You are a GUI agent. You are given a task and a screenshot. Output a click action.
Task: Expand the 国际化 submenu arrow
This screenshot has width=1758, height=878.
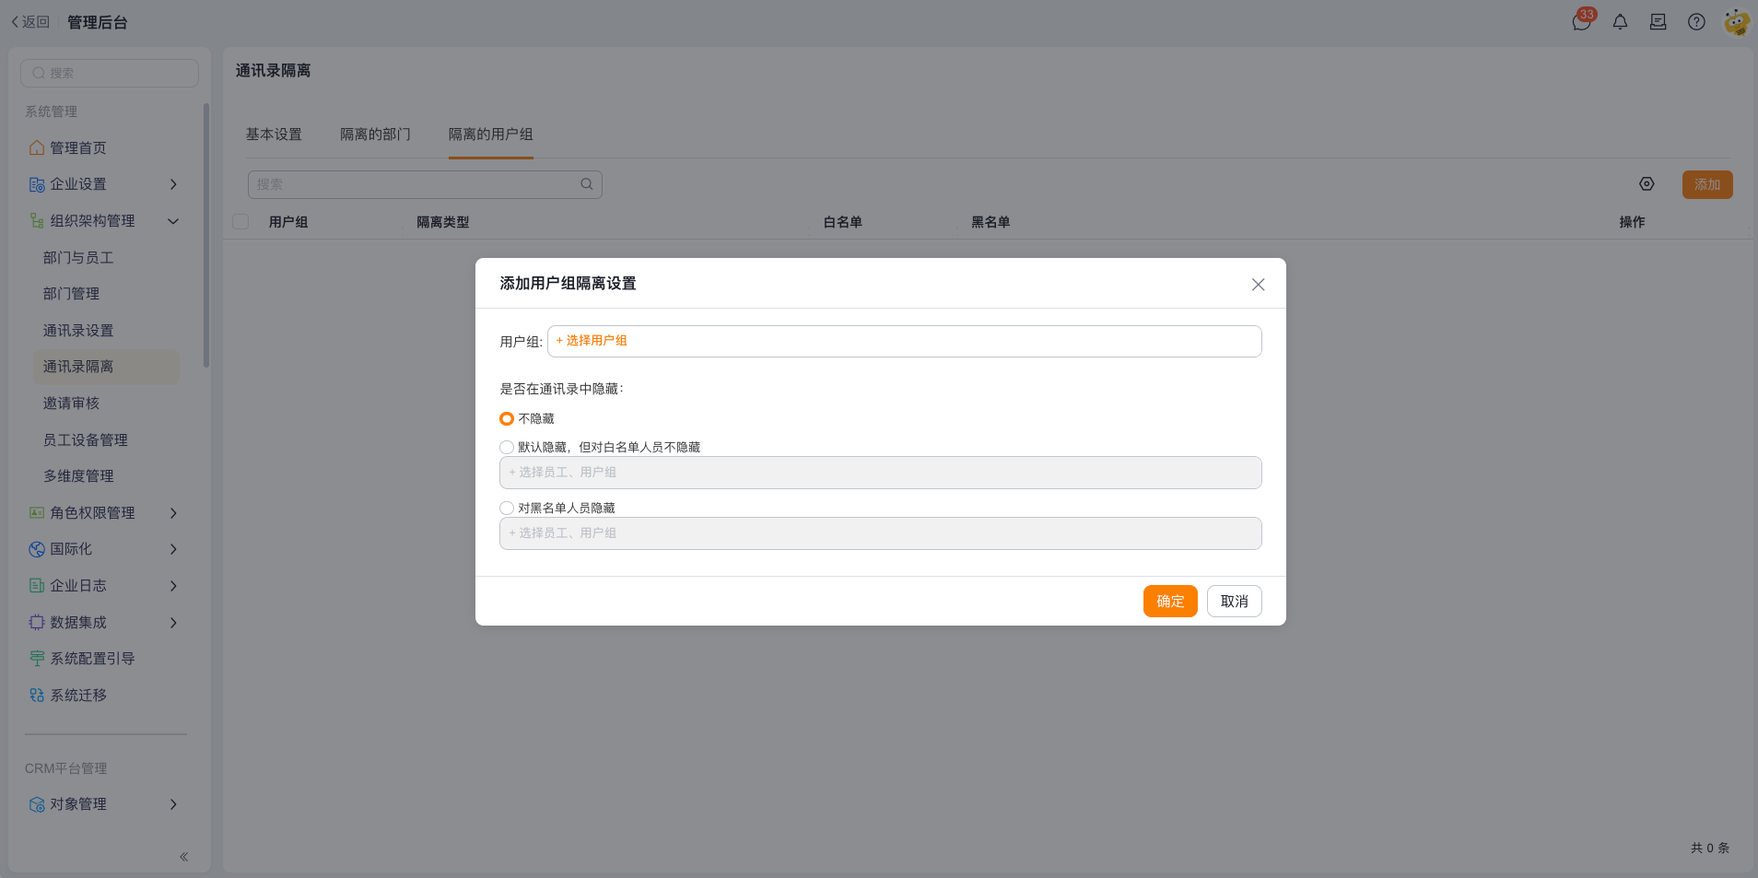173,549
